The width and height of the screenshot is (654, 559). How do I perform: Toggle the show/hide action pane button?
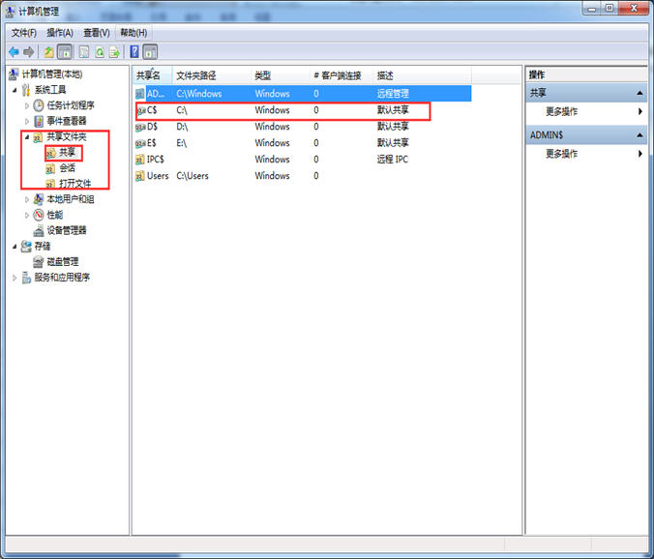(151, 52)
